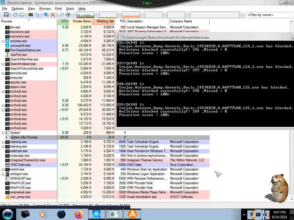Select the UnsignedThemesSvc.exe process row
This screenshot has height=220, width=294.
(105, 160)
